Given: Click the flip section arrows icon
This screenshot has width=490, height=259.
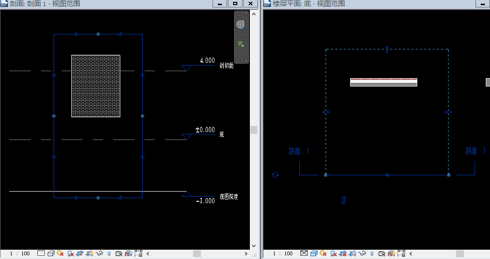Looking at the screenshot, I should point(344,200).
